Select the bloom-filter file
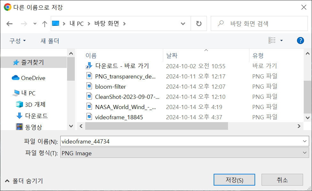 click(110, 87)
